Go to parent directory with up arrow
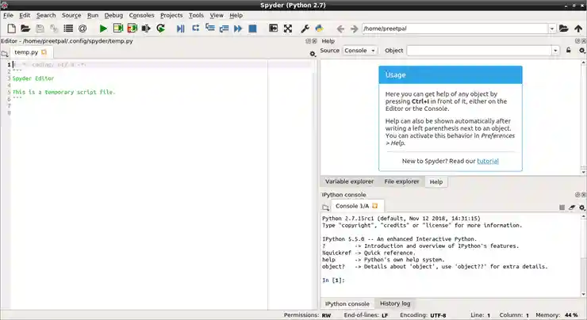The width and height of the screenshot is (587, 320). [x=578, y=29]
